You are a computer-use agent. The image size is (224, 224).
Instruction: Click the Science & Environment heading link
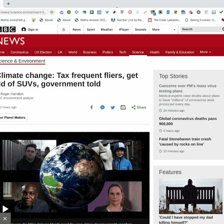[x=22, y=61]
